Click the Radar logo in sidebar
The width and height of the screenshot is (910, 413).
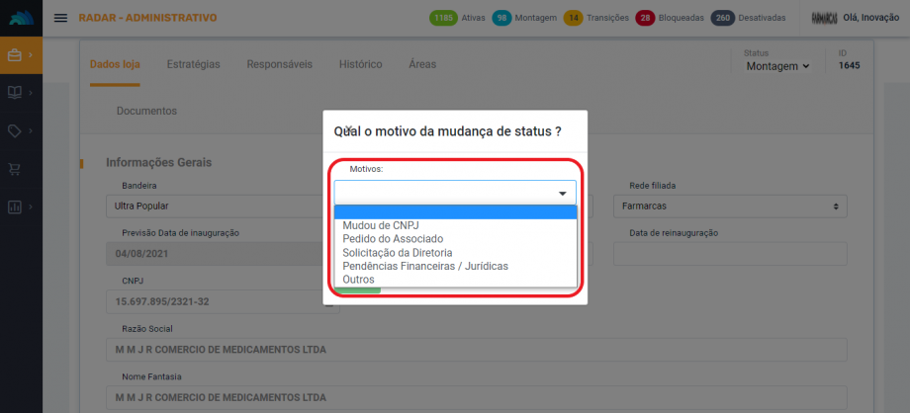(x=21, y=18)
